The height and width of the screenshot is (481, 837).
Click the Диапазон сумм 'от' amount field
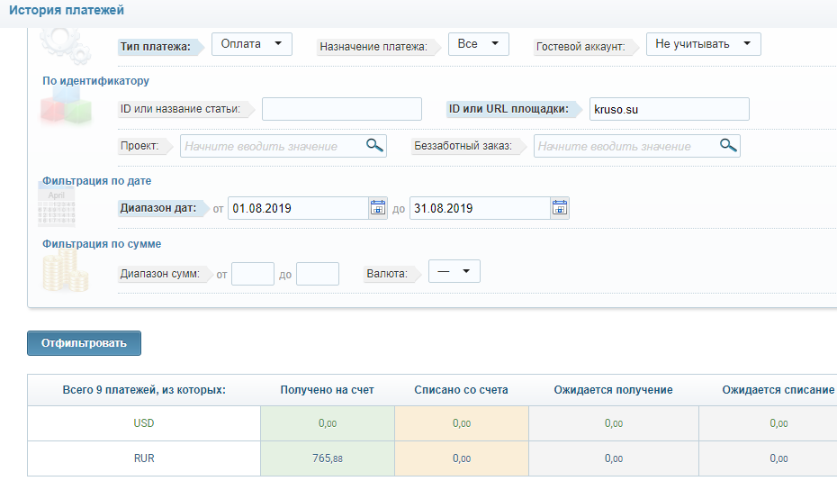click(x=253, y=274)
